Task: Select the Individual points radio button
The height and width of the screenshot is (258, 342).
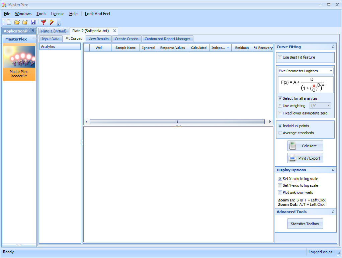Action: tap(280, 126)
